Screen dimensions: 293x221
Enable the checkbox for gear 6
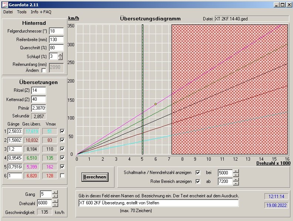click(x=62, y=175)
